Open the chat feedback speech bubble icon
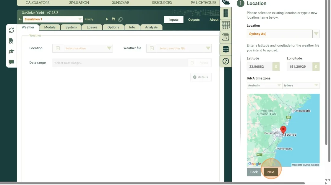331x185 pixels. point(12,62)
